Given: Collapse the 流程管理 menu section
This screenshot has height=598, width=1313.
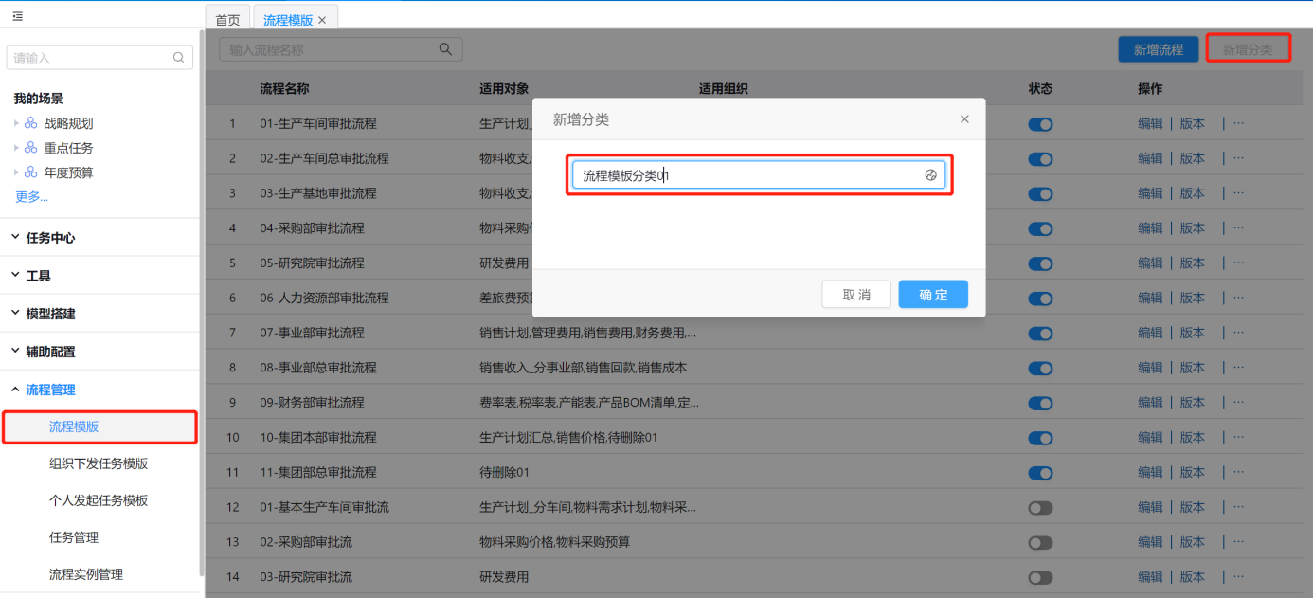Looking at the screenshot, I should (x=50, y=390).
